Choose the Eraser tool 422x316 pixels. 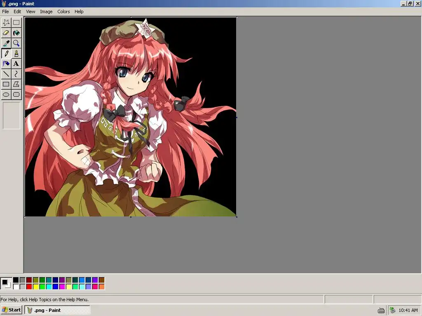point(6,33)
